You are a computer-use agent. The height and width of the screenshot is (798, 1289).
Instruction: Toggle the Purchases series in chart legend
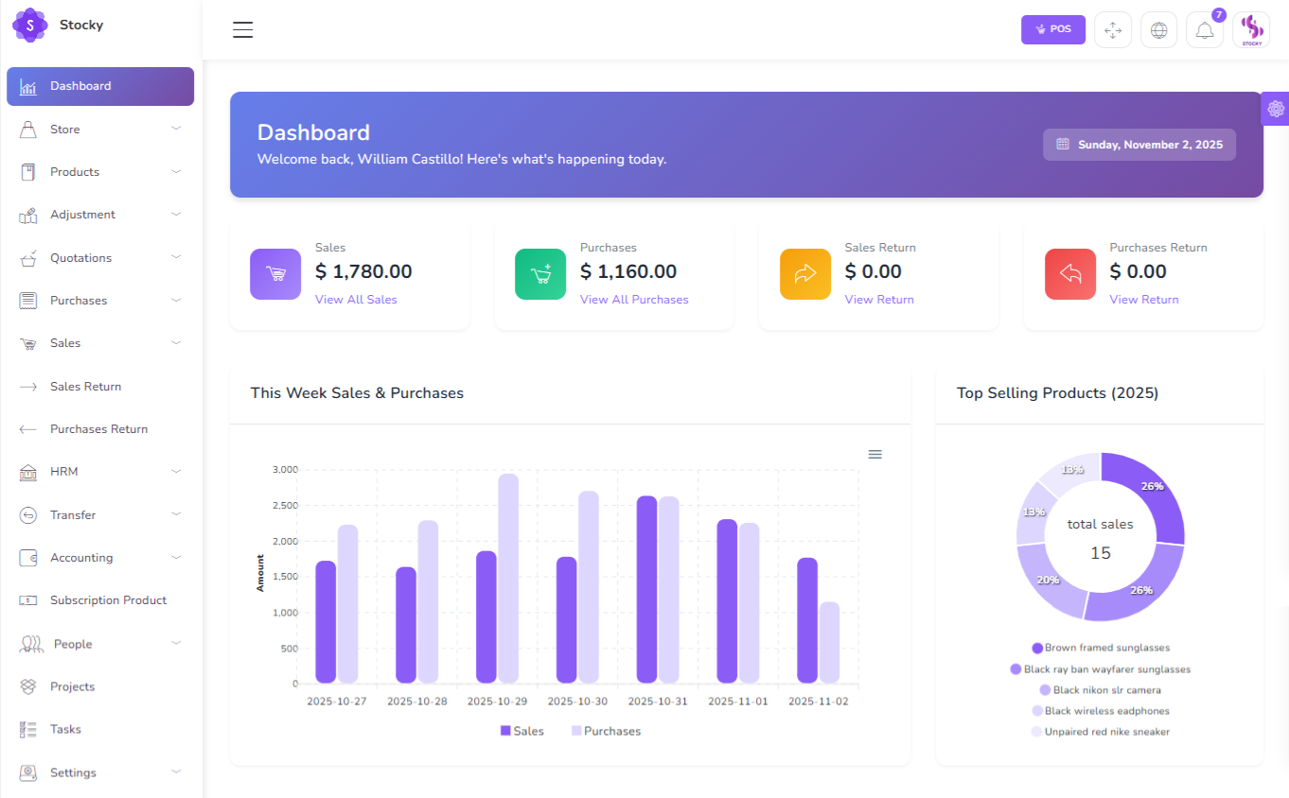(605, 730)
